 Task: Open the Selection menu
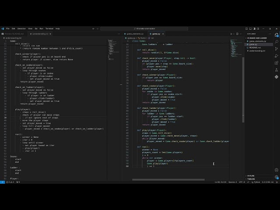[x=21, y=28]
